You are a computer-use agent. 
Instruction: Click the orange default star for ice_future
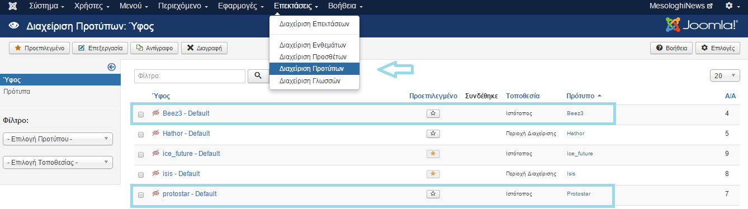[x=433, y=154]
